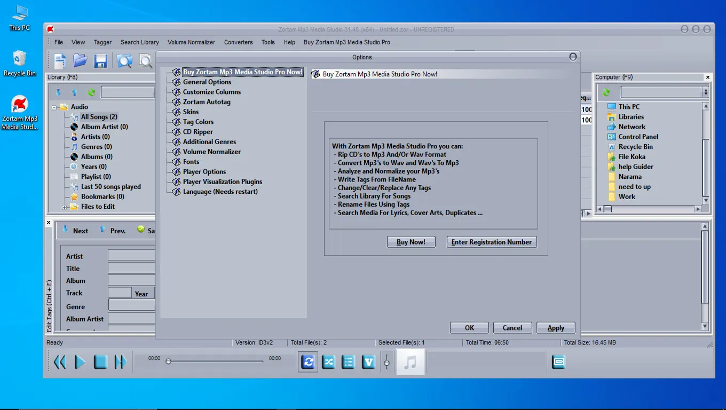Select Bookmarks (0) in Library tree
The width and height of the screenshot is (726, 410).
coord(102,196)
